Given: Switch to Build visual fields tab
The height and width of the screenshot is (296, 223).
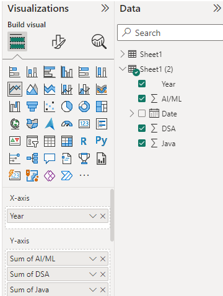Looking at the screenshot, I should click(17, 41).
